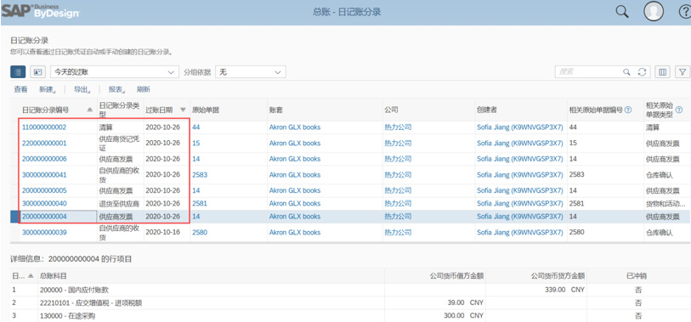Click the circular refresh icon beside search

pyautogui.click(x=642, y=72)
